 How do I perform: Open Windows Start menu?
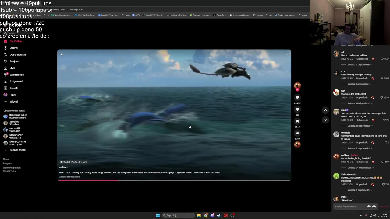click(158, 215)
